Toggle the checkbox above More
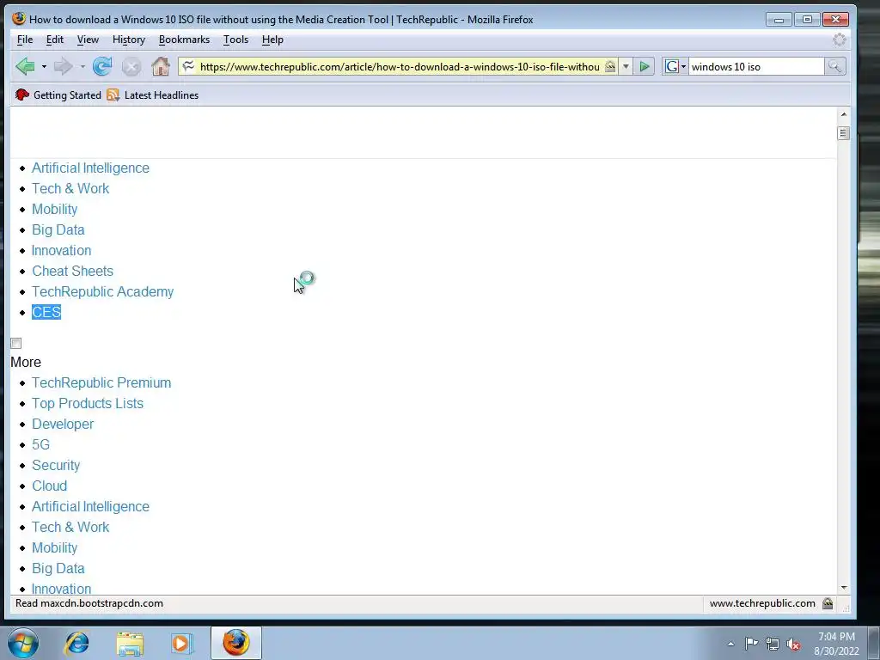The width and height of the screenshot is (880, 660). [x=15, y=343]
